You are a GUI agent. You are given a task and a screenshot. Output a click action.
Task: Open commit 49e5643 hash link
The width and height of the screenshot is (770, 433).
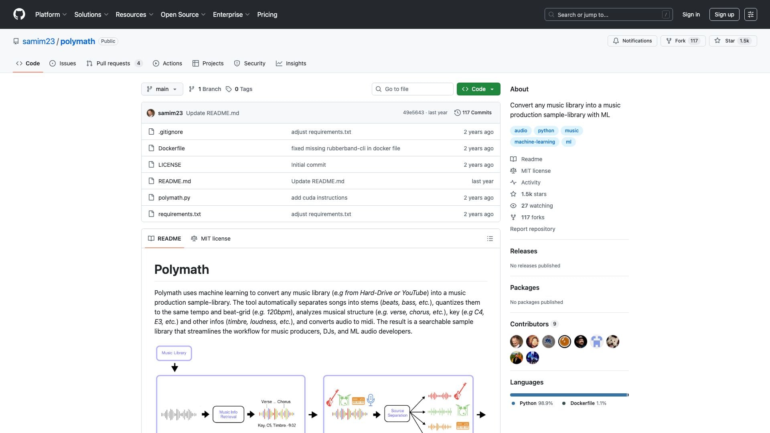click(413, 113)
